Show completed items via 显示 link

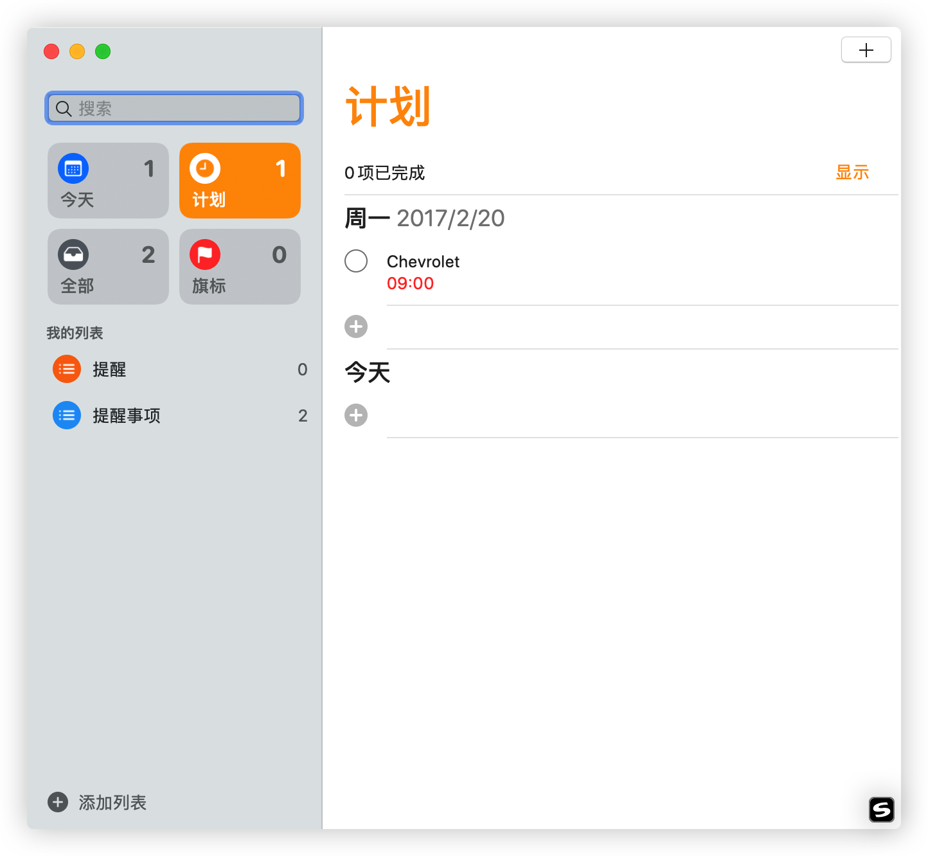click(x=852, y=173)
